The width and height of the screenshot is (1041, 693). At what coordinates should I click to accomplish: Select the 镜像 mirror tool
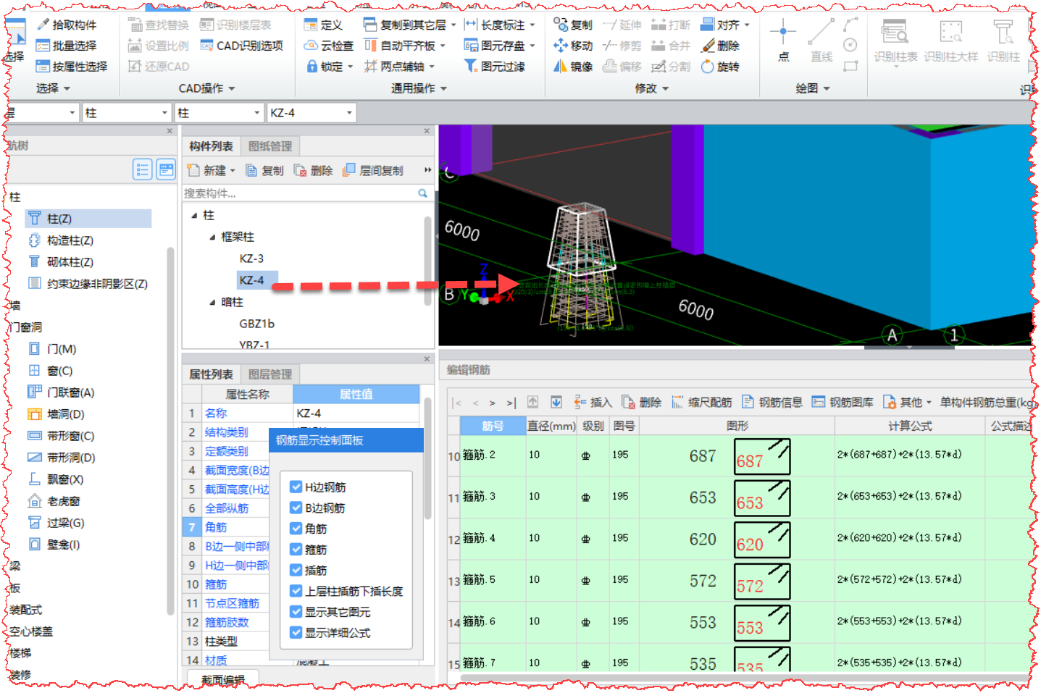coord(573,67)
